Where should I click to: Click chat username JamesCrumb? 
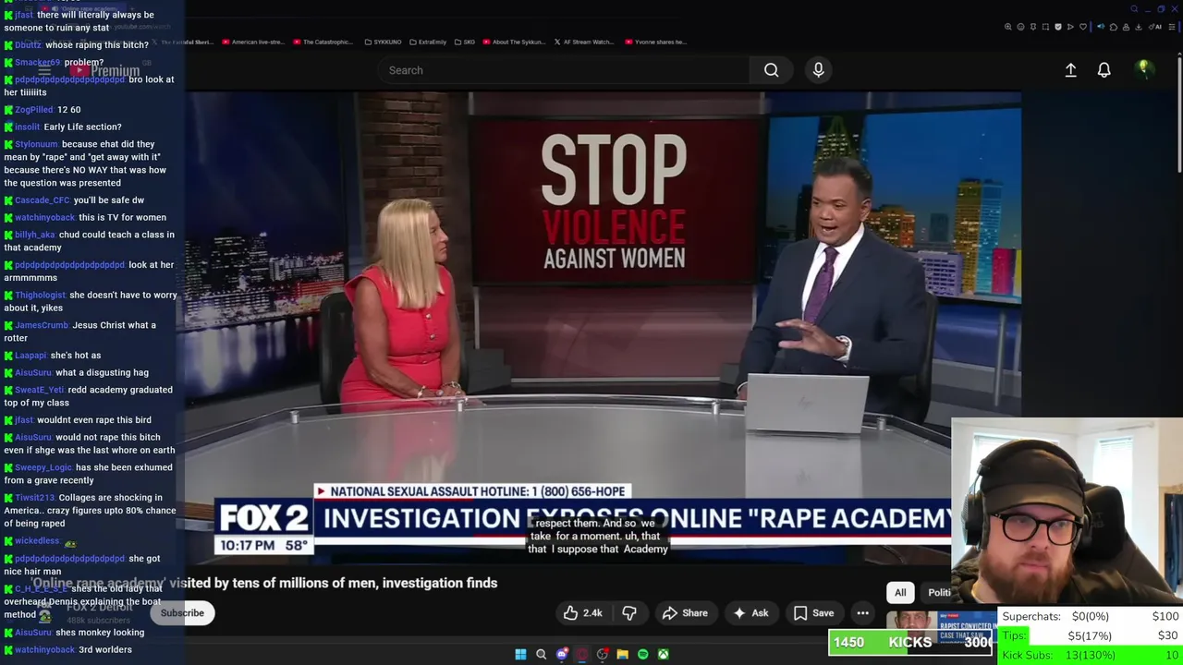click(x=42, y=325)
